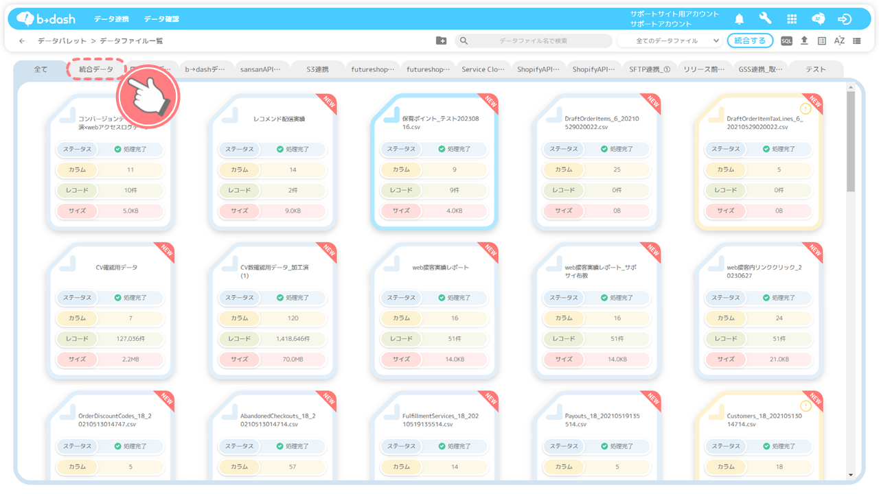879x494 pixels.
Task: Open the GSS連携_取… tab
Action: (760, 69)
